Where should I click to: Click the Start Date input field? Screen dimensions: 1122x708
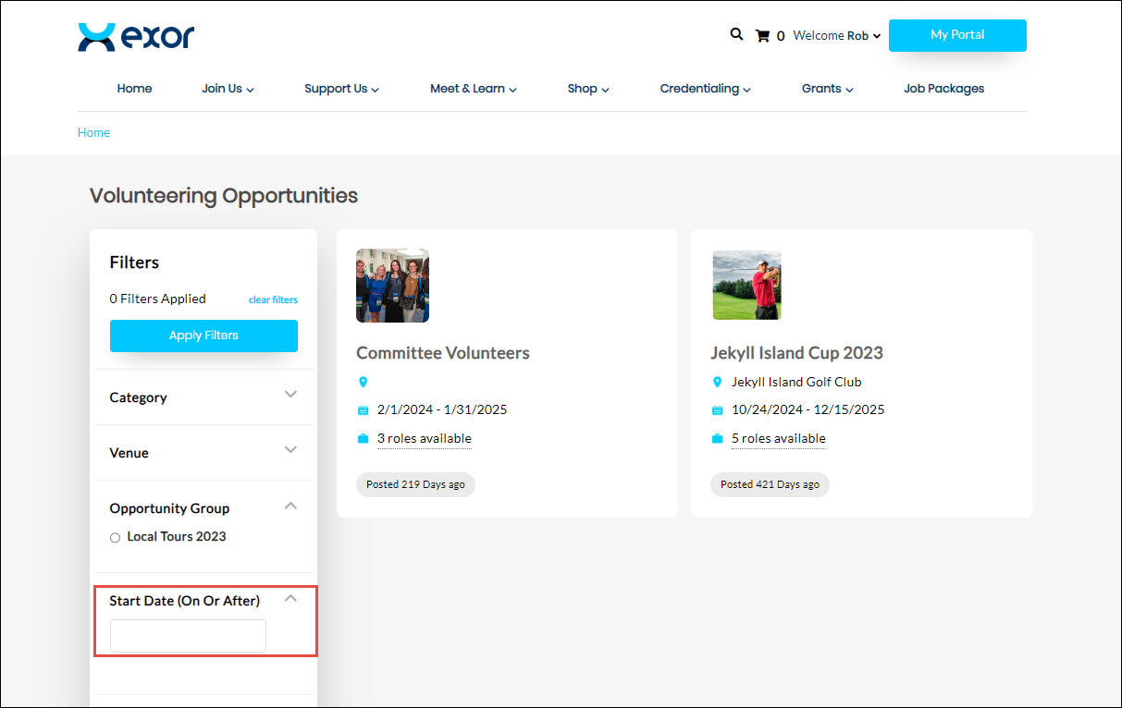tap(188, 636)
